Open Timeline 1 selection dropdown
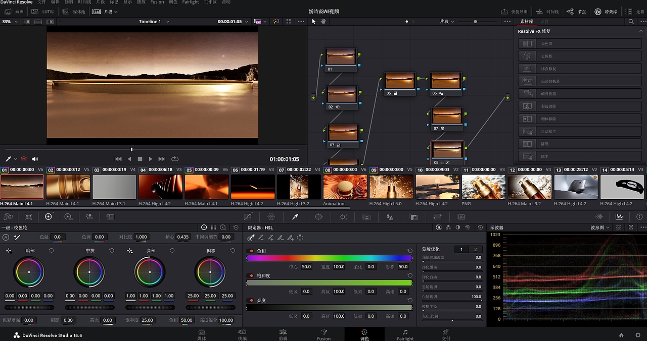 (x=154, y=22)
